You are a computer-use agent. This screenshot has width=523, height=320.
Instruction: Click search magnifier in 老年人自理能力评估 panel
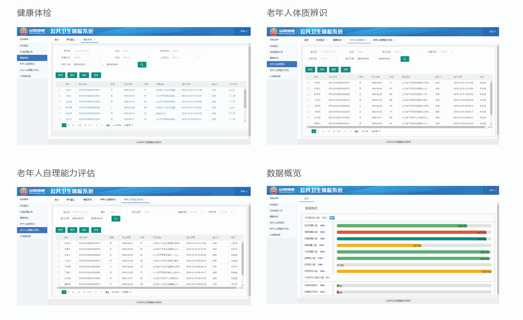(x=116, y=219)
